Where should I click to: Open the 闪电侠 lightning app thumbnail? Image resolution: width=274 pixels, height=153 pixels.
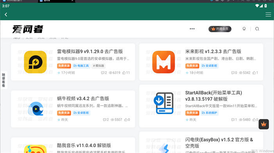pyautogui.click(x=164, y=146)
